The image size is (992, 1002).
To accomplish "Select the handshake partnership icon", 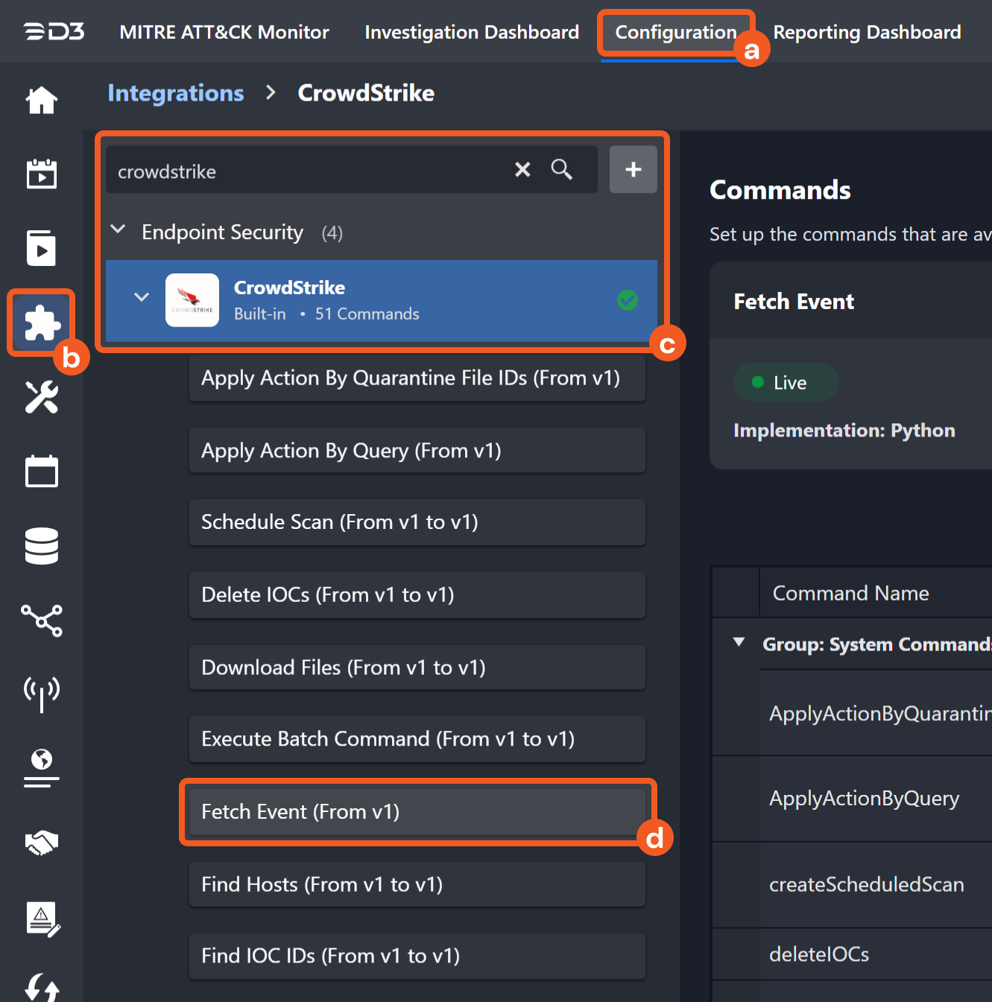I will pyautogui.click(x=41, y=843).
